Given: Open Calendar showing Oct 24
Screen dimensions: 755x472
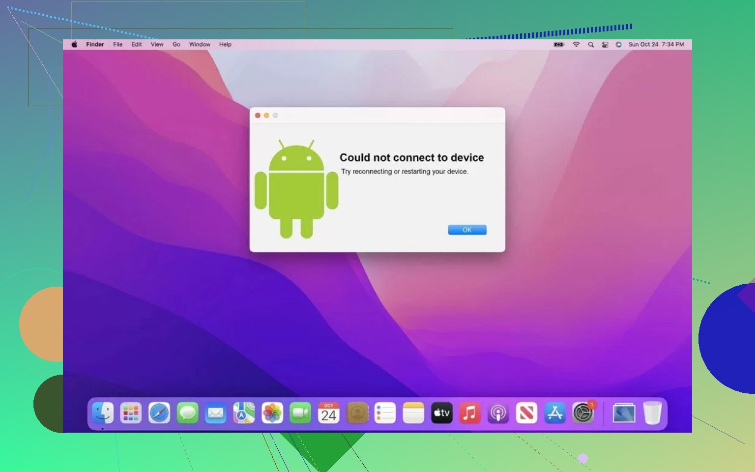Looking at the screenshot, I should point(329,413).
